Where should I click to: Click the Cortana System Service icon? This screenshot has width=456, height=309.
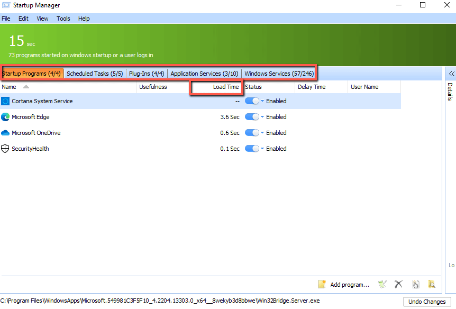5,101
